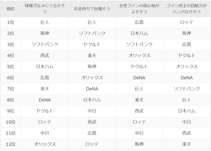Select the 球場グルメにうるさそう column header
This screenshot has width=211, height=151.
(45, 8)
